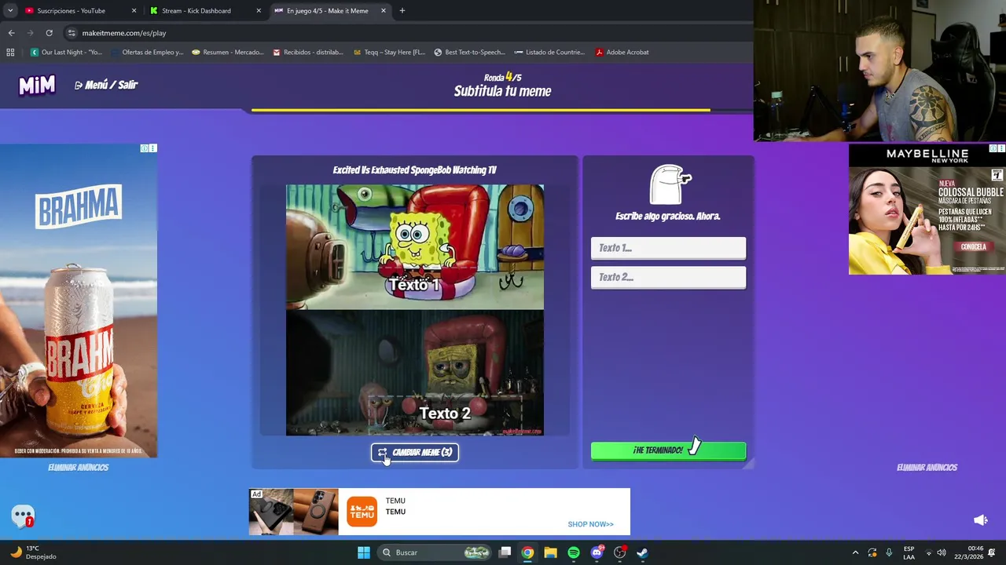The height and width of the screenshot is (565, 1006).
Task: Click the CAMBIAR MEME (3) button
Action: [415, 453]
